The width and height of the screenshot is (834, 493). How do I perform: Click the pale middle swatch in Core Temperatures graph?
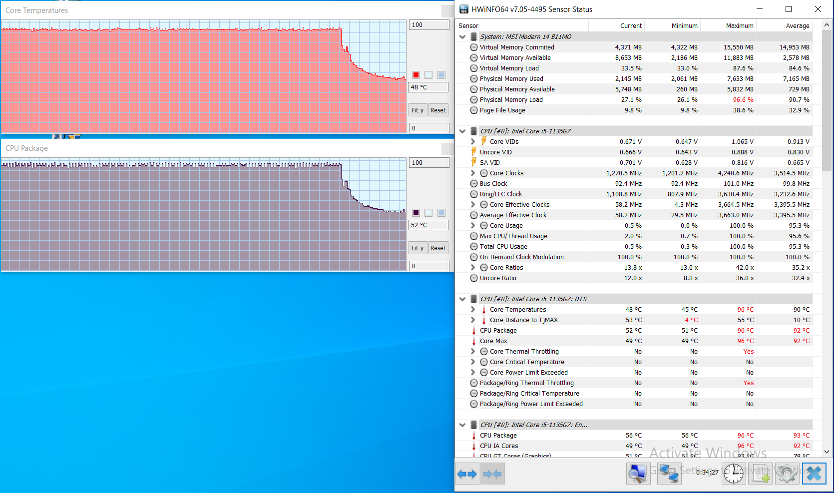428,75
